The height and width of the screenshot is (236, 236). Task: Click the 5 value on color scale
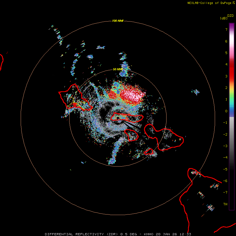226,53
